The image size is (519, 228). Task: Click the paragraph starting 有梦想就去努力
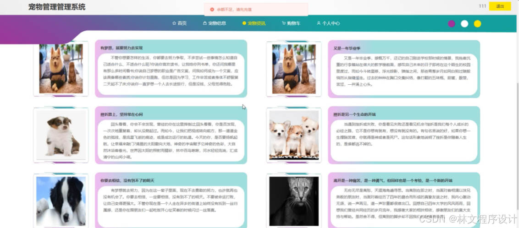pyautogui.click(x=171, y=200)
